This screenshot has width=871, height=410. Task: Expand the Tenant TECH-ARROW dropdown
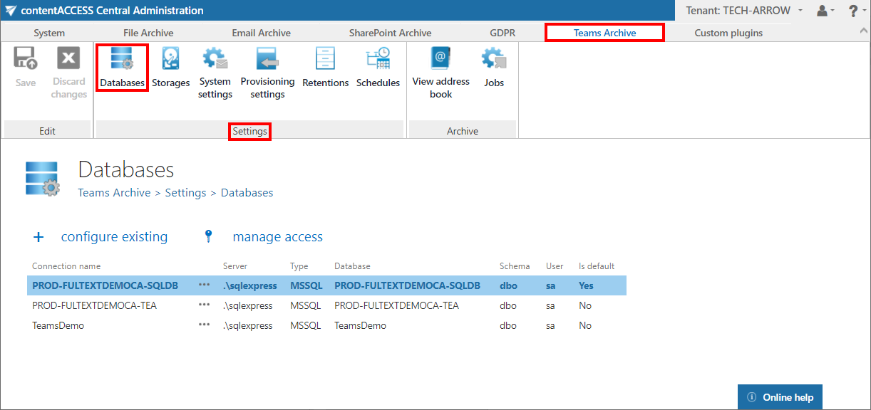[744, 11]
